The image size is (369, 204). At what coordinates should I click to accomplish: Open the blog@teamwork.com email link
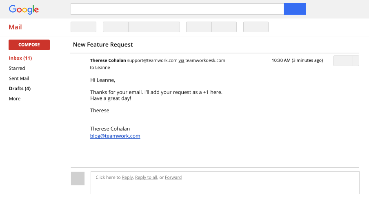115,136
